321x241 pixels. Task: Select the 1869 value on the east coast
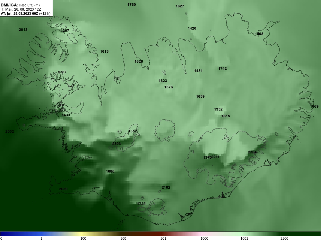(315, 106)
